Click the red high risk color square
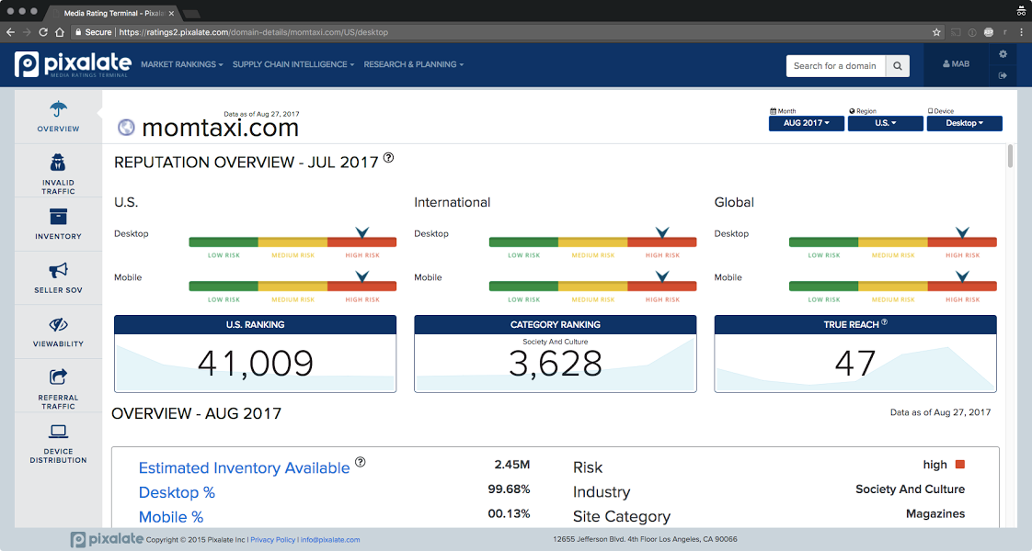1032x551 pixels. 960,465
